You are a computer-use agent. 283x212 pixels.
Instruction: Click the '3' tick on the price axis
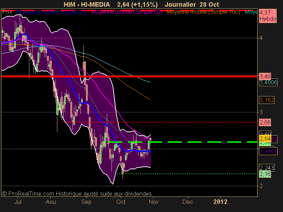261,112
